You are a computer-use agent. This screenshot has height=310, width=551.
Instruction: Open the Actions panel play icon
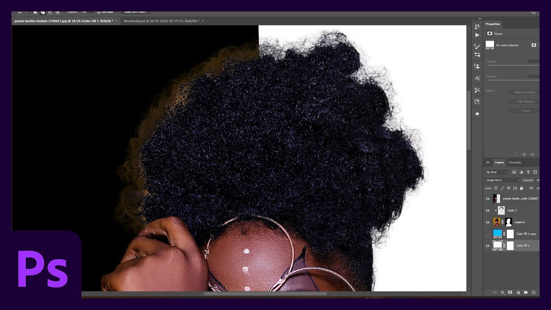(x=477, y=35)
